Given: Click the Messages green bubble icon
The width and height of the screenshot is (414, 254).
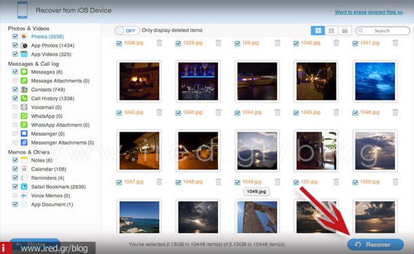Looking at the screenshot, I should tap(24, 72).
